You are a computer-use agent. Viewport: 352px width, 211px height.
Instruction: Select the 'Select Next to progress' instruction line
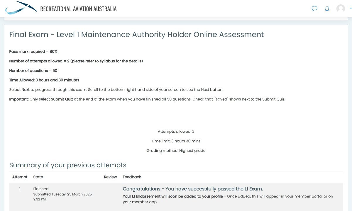click(116, 90)
